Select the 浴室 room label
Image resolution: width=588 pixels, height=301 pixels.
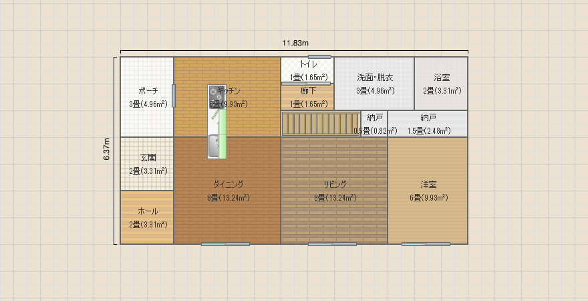point(442,78)
